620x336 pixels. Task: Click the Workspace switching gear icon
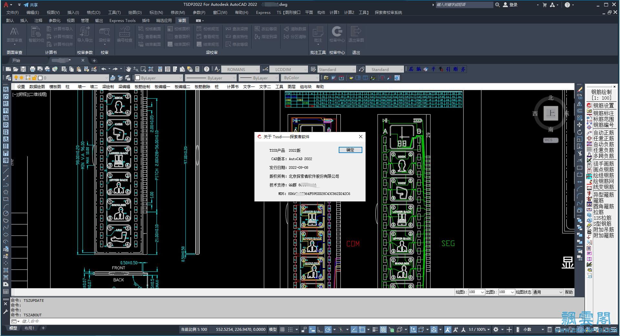coord(496,330)
